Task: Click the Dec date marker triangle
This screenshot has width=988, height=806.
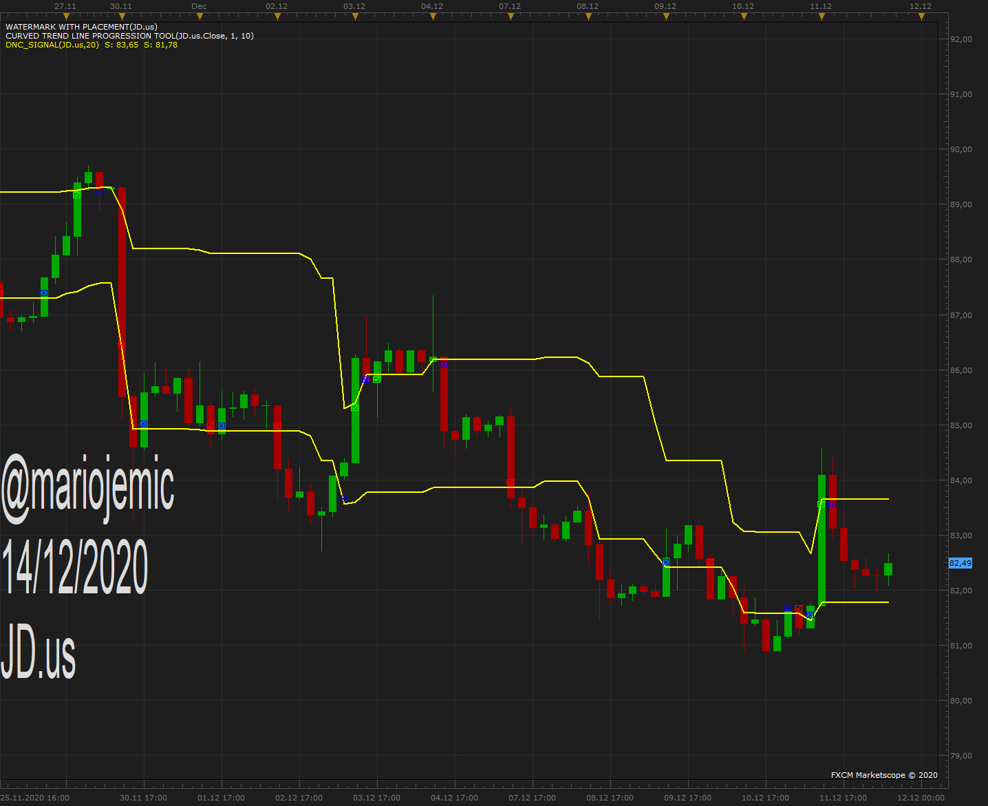Action: [x=200, y=17]
